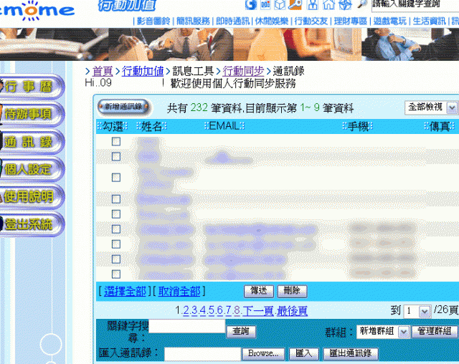Tick the sixth contact row checkbox
The height and width of the screenshot is (364, 459).
[116, 229]
